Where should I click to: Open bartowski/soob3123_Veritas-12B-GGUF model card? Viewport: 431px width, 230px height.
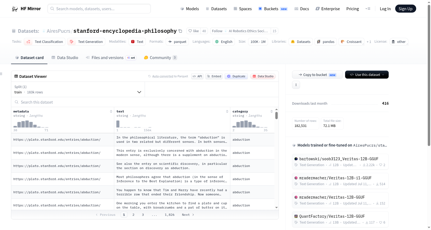click(340, 162)
